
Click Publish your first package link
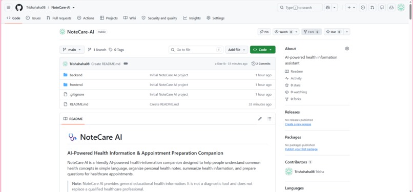(x=301, y=149)
